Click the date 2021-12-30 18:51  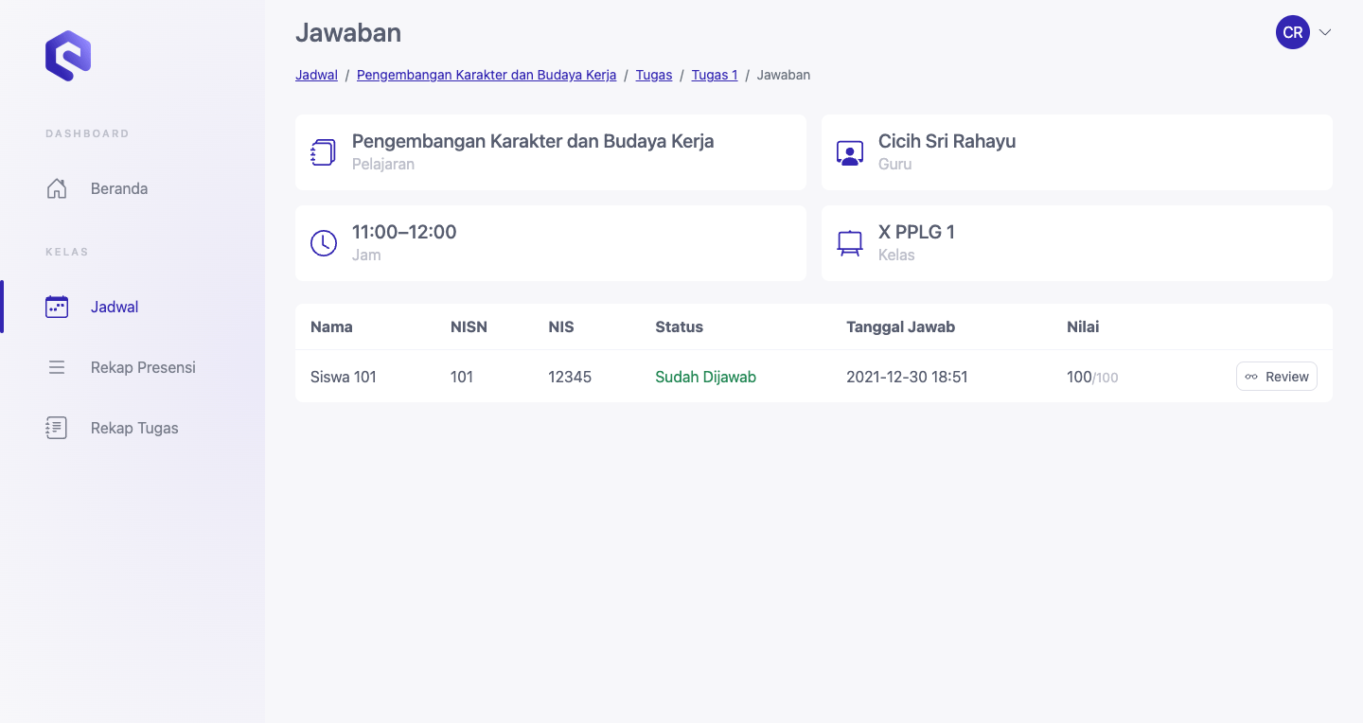click(x=907, y=377)
